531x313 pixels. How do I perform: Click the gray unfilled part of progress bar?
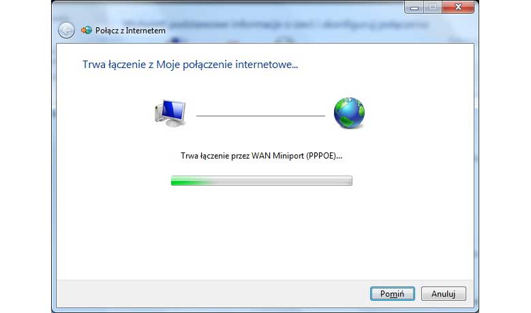(282, 181)
